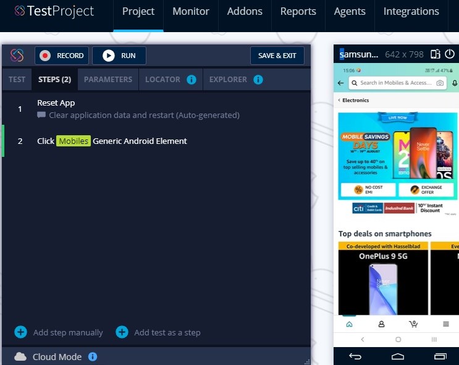Tap the Android home hardware button
This screenshot has height=365, width=459.
click(x=398, y=356)
